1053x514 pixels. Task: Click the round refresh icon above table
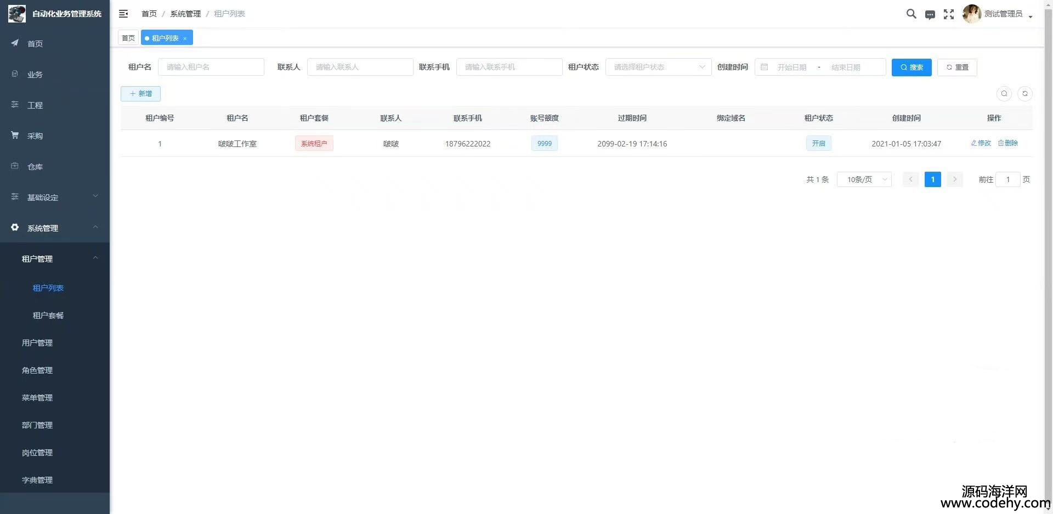1024,94
